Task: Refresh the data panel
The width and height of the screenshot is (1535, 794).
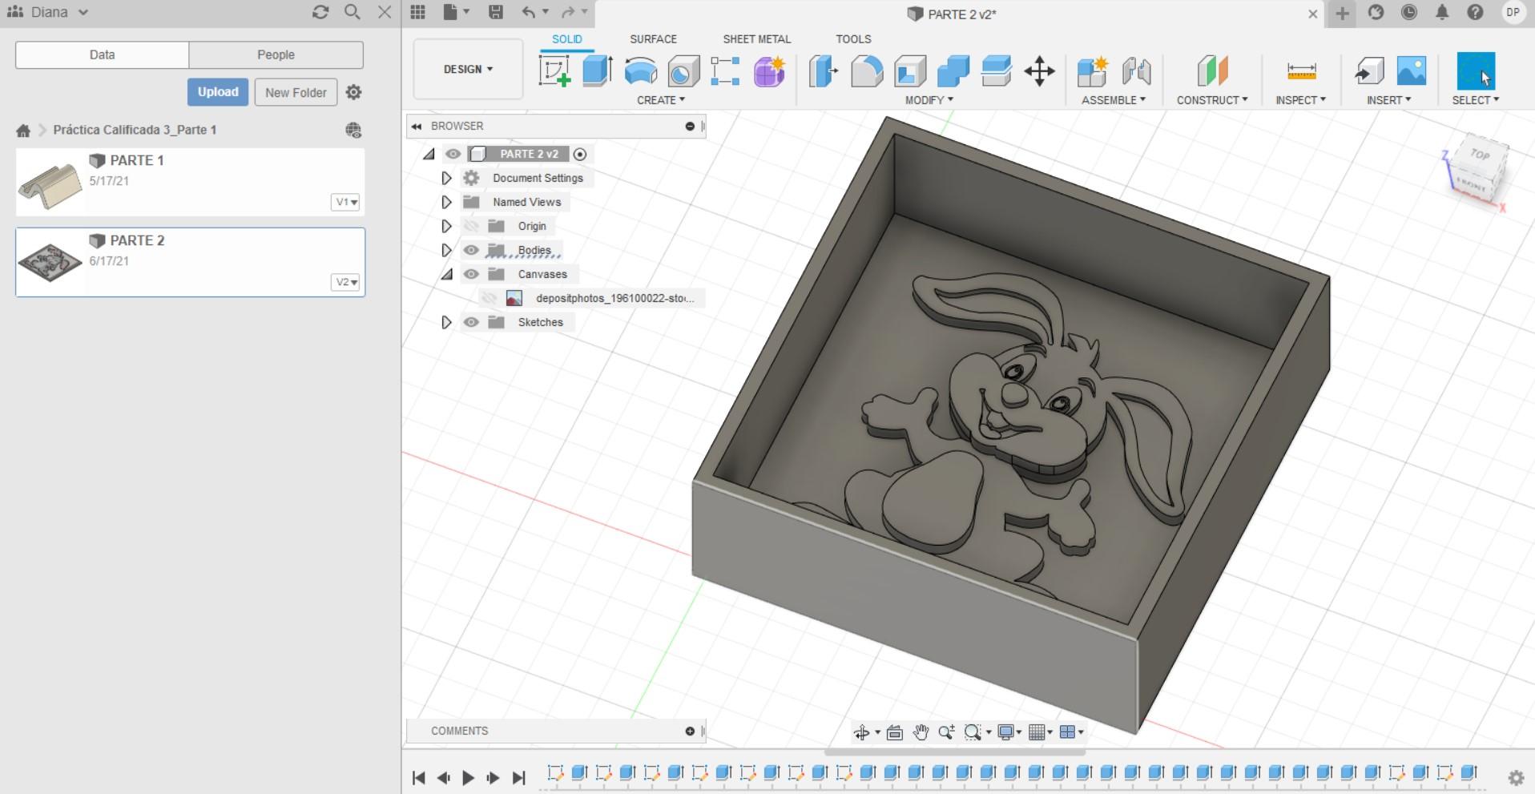Action: 320,12
